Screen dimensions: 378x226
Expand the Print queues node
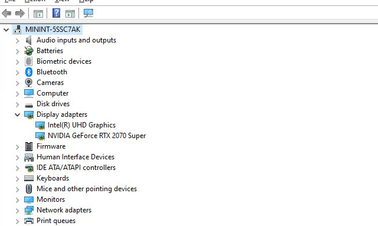tap(17, 221)
